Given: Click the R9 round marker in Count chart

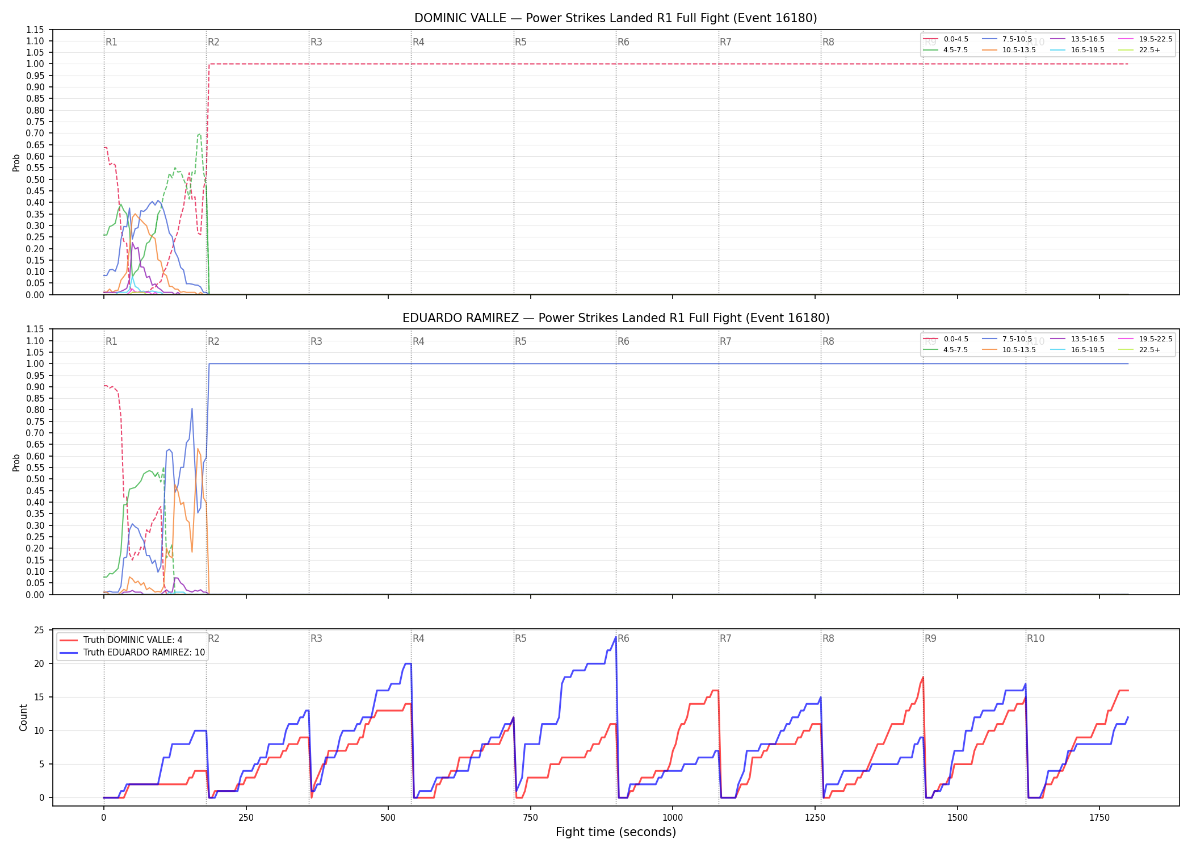Looking at the screenshot, I should 930,638.
